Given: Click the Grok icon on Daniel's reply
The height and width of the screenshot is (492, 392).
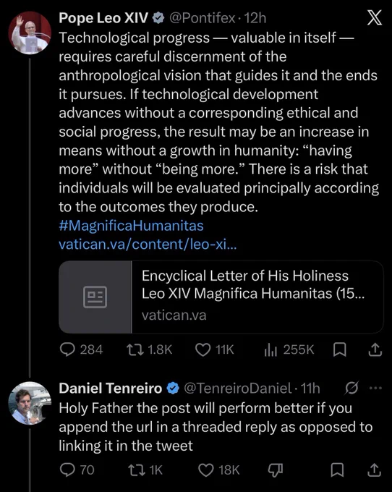Looking at the screenshot, I should click(x=351, y=388).
